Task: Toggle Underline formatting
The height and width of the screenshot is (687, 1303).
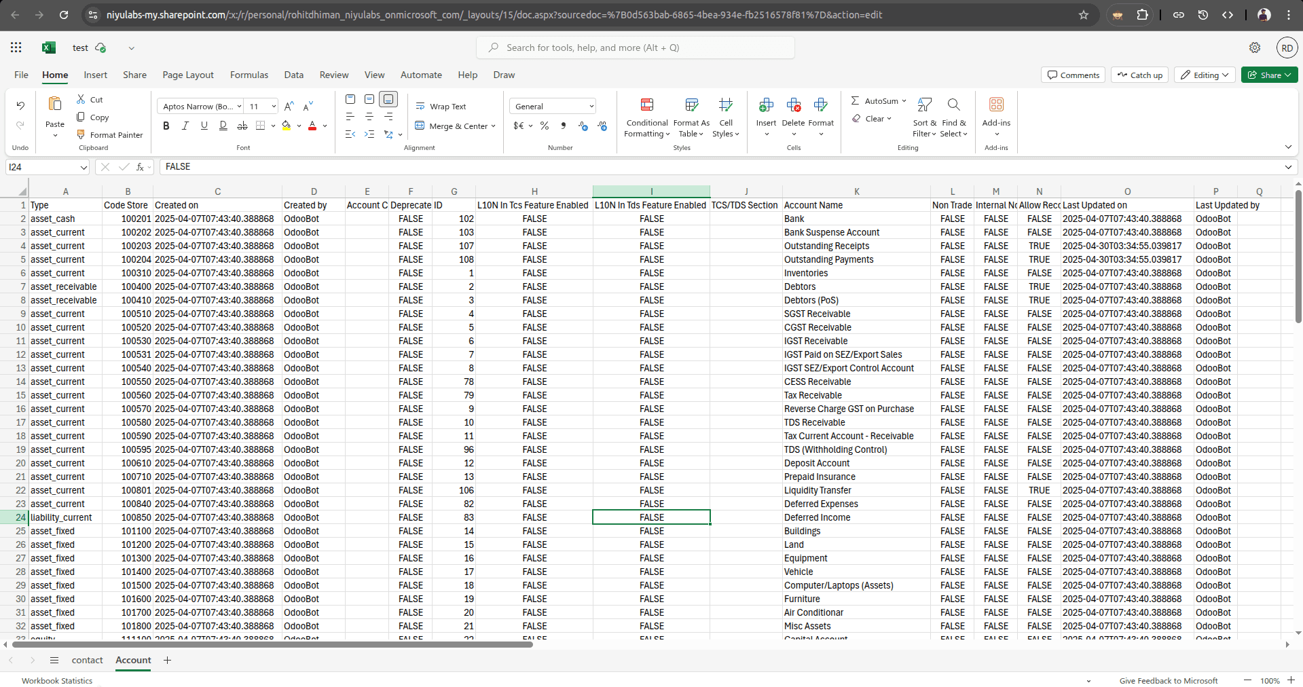Action: 204,126
